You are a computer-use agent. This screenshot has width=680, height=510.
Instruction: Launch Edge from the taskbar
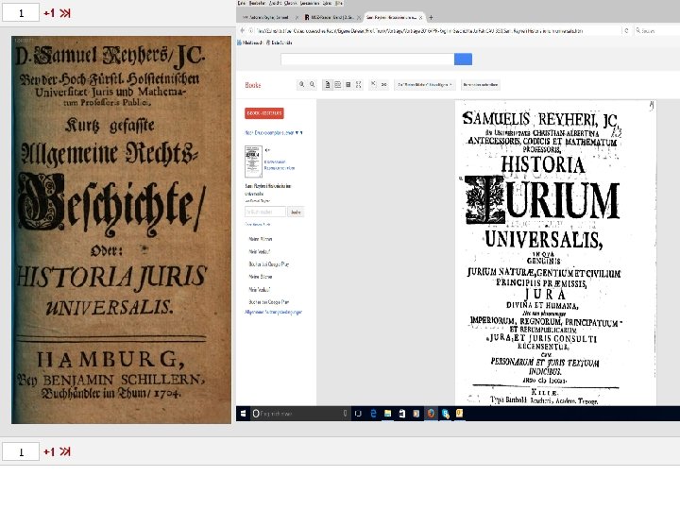tap(373, 414)
